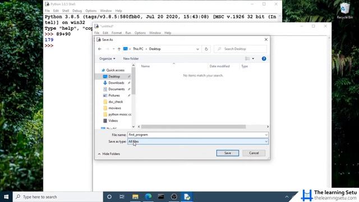Select Documents in the navigation pane
This screenshot has width=359, height=202.
117,89
